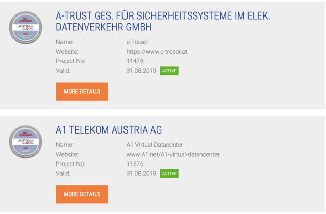Click the A1 Telekom Austria AG heading
326x214 pixels.
point(108,130)
